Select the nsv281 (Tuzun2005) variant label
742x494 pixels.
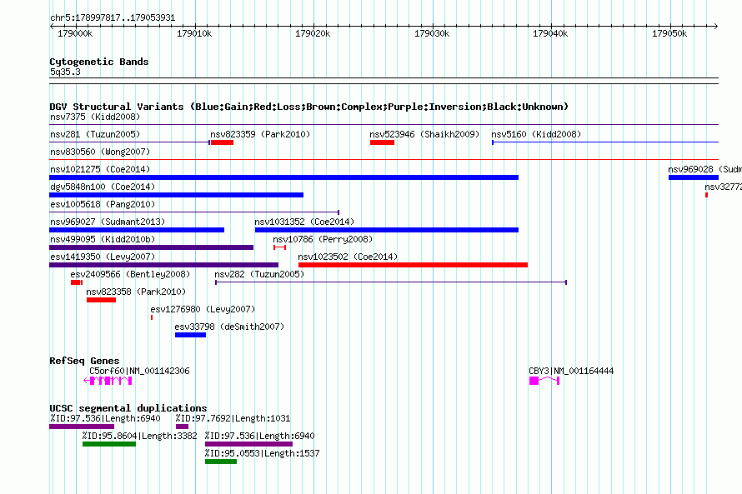coord(95,134)
